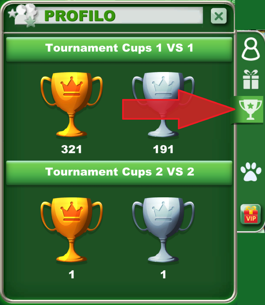Image resolution: width=265 pixels, height=305 pixels.
Task: Click the Tournament Cups 1 VS 1 header
Action: click(119, 49)
